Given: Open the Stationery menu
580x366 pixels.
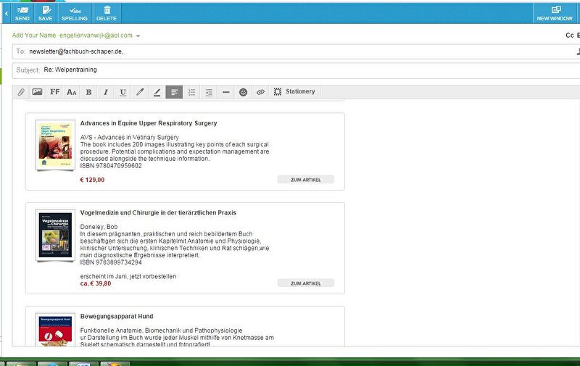Looking at the screenshot, I should (294, 92).
